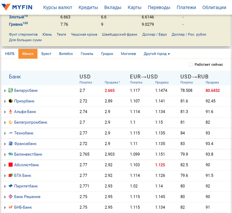Click the Франсабанк logo icon
The image size is (232, 213).
11,144
